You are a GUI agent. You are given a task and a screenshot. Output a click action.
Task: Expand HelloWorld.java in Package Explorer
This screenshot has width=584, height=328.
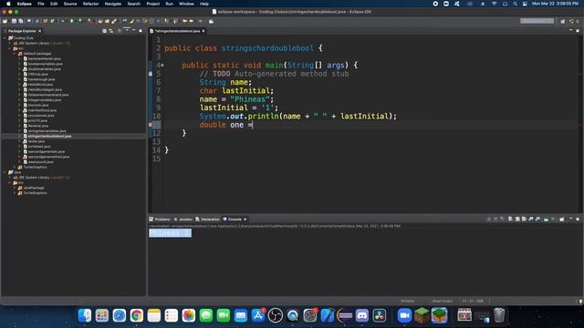point(19,85)
